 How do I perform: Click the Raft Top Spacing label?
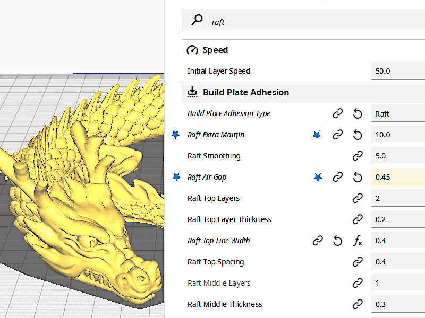216,262
